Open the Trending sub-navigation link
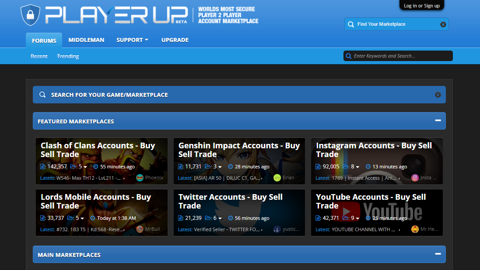Image resolution: width=480 pixels, height=270 pixels. 68,56
